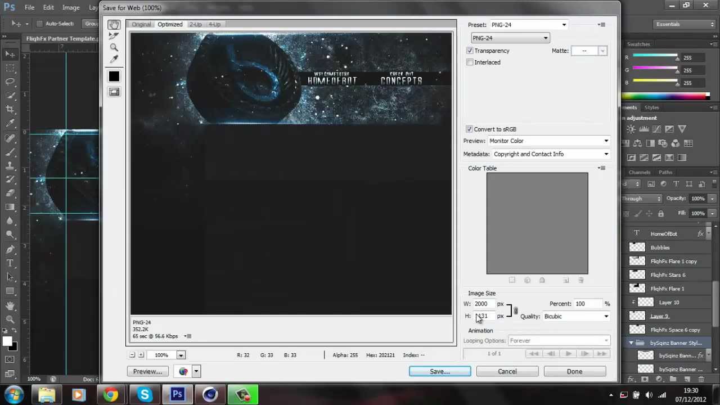Switch to the 2-Up tab

[195, 24]
